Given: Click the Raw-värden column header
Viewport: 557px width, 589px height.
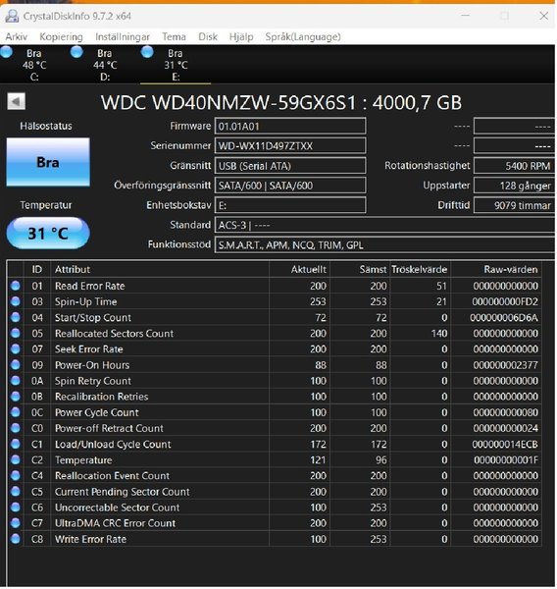Looking at the screenshot, I should pos(496,269).
